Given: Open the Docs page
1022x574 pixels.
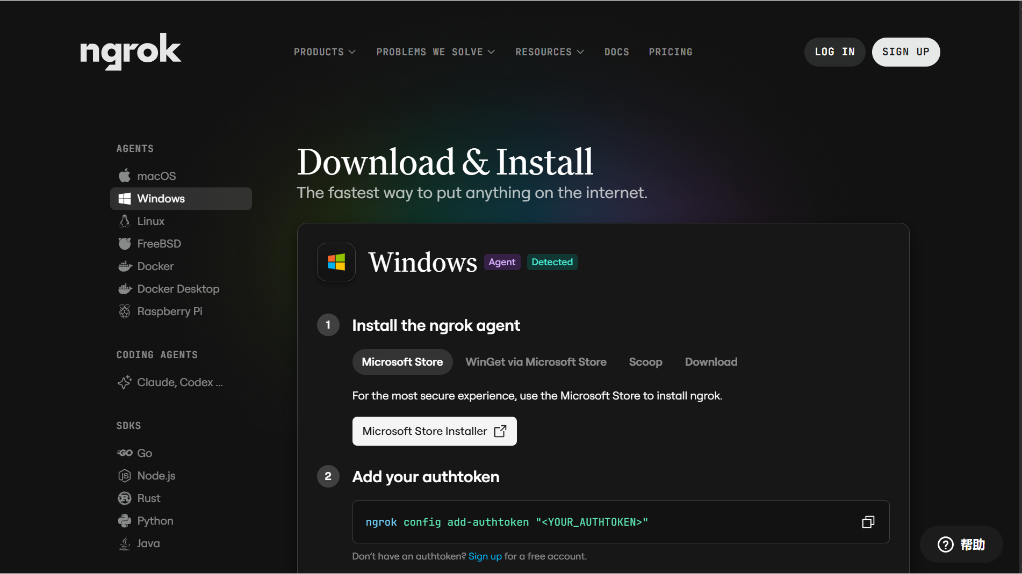Looking at the screenshot, I should pyautogui.click(x=617, y=52).
